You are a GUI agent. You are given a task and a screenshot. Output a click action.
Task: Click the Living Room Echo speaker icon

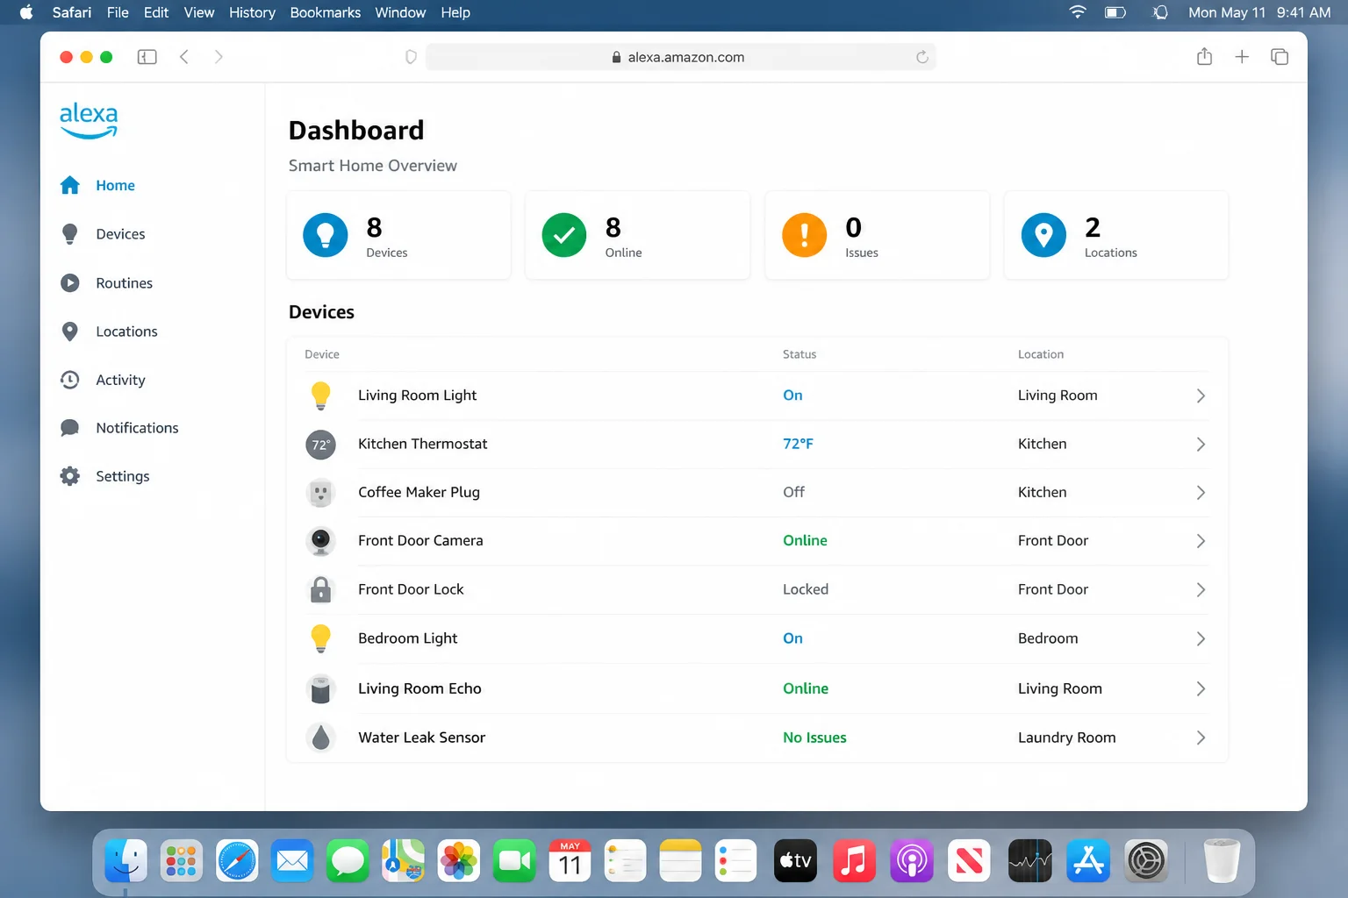pyautogui.click(x=321, y=689)
